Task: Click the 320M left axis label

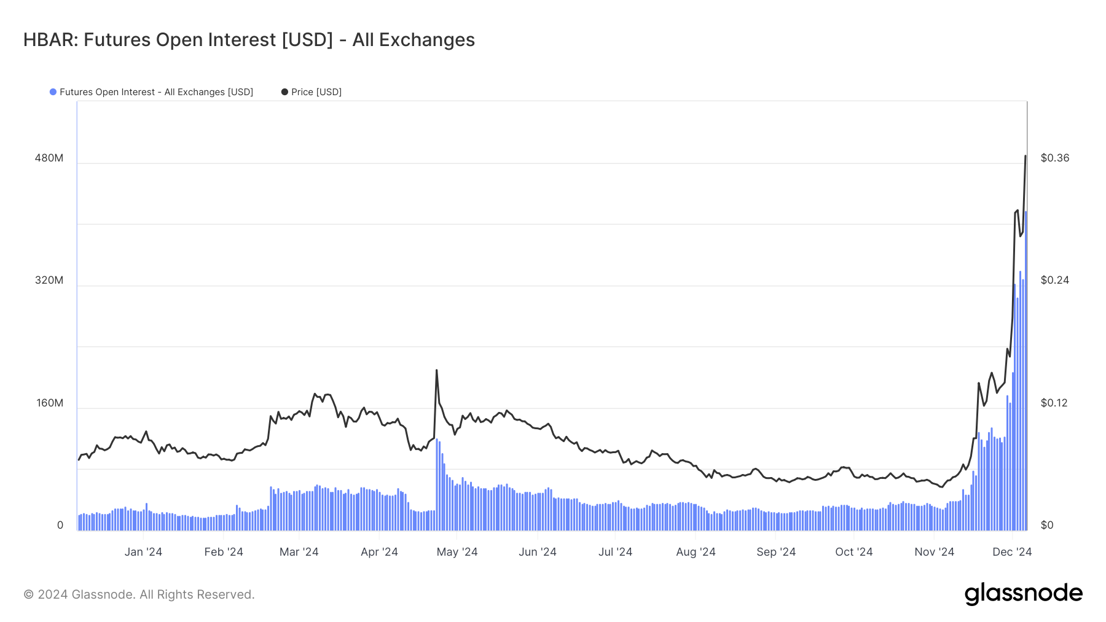Action: [x=49, y=280]
